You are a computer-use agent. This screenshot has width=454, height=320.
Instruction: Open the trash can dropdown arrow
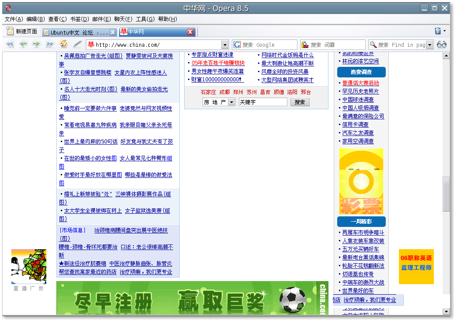point(445,31)
